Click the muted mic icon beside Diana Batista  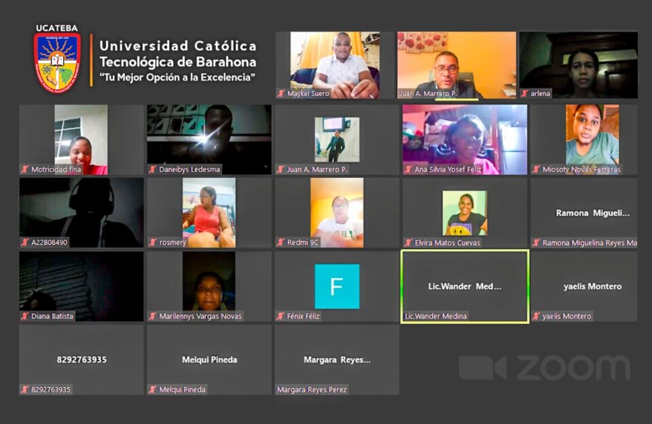[25, 316]
